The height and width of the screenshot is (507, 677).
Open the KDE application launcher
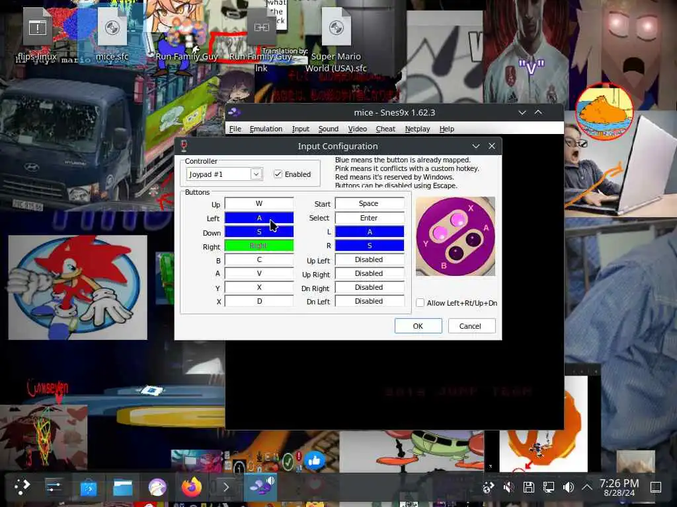[22, 487]
